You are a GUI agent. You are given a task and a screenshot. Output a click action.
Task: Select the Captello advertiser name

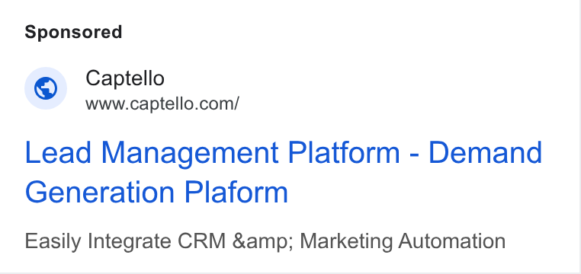[x=125, y=78]
